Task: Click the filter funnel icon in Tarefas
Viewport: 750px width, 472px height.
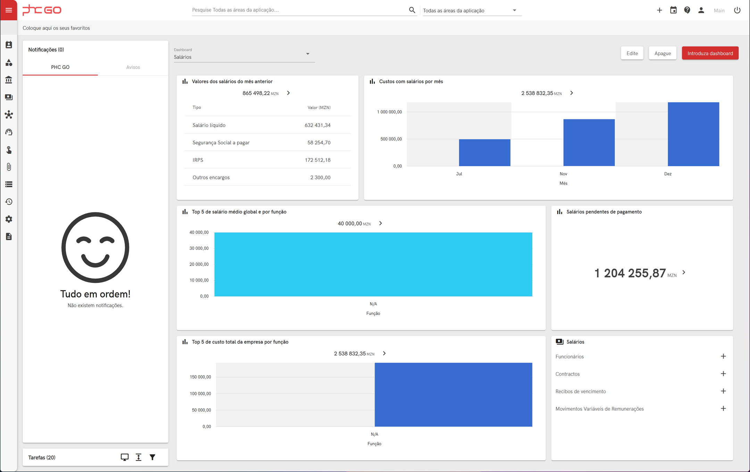Action: [152, 457]
